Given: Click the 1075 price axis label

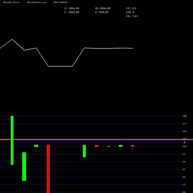Looking at the screenshot, I should 185,124.
